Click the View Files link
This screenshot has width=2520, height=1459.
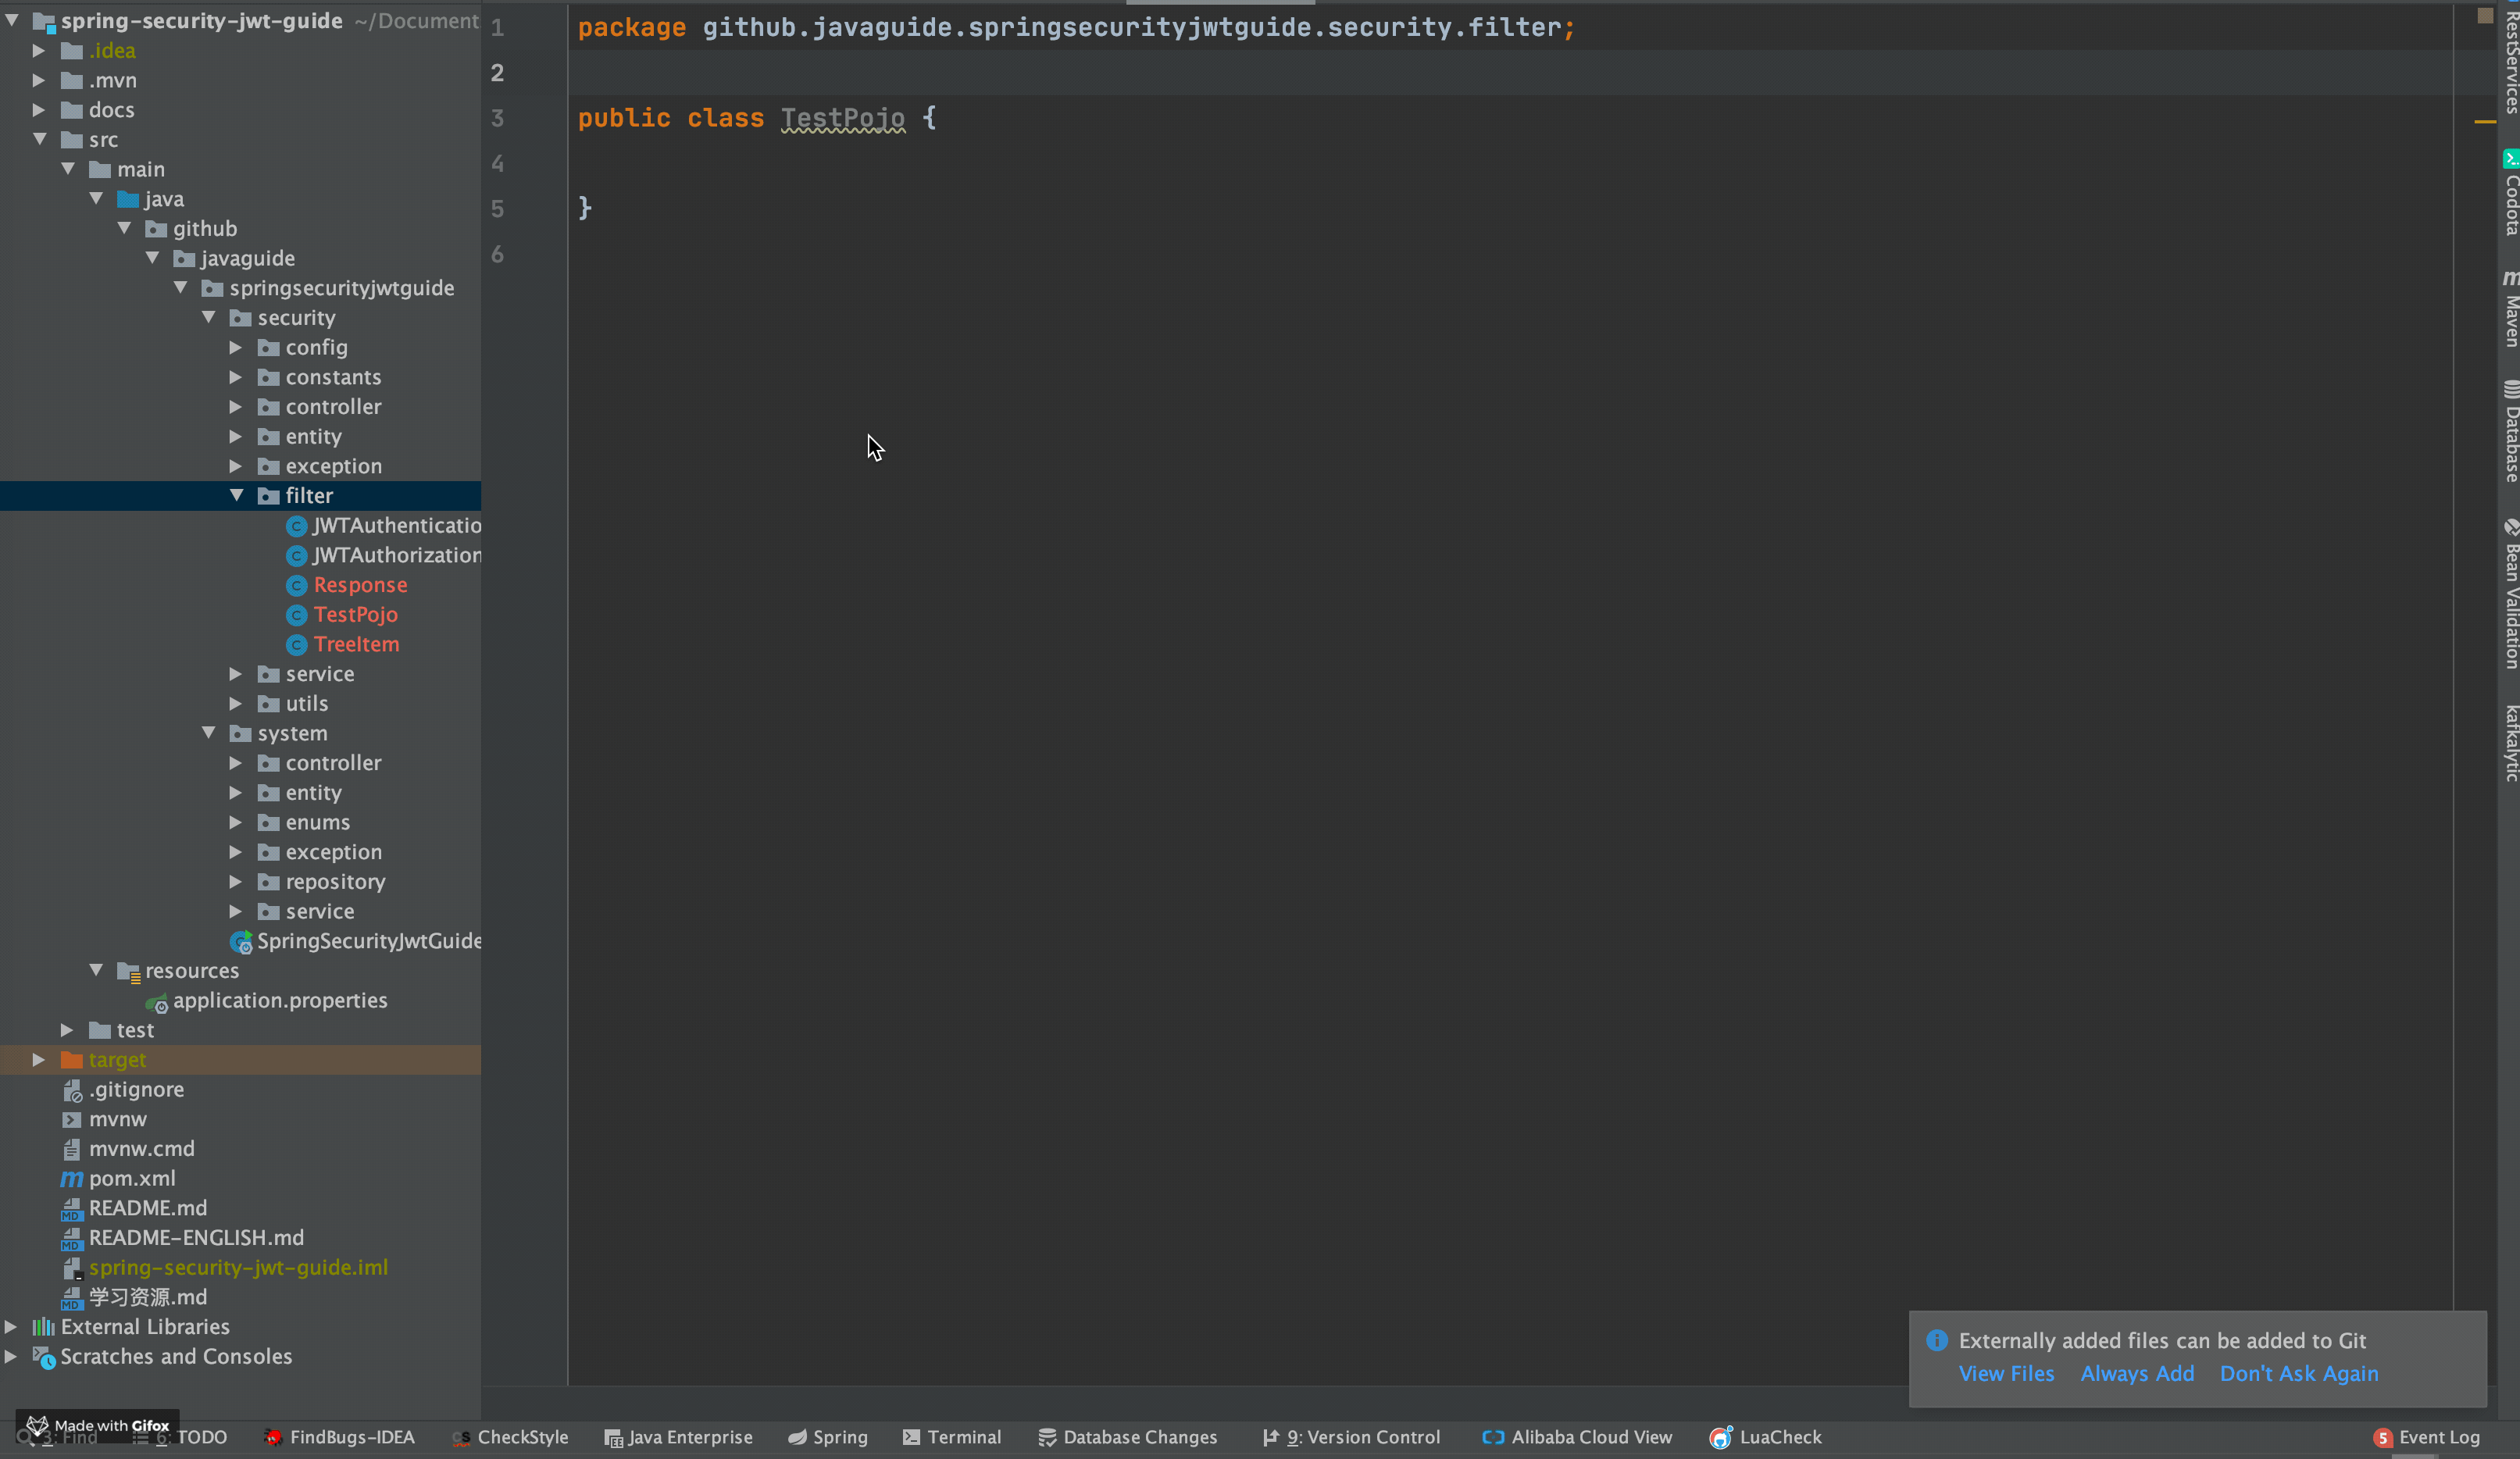[2005, 1374]
